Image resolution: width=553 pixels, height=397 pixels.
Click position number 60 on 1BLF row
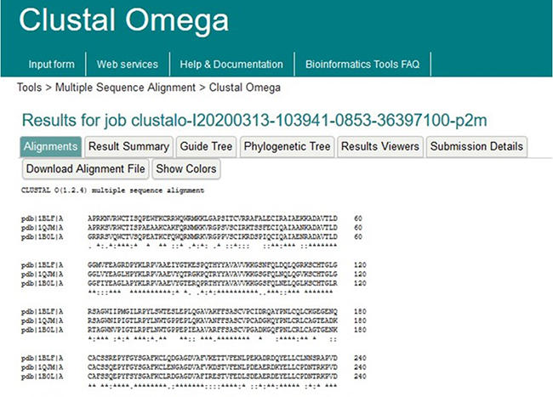[358, 218]
